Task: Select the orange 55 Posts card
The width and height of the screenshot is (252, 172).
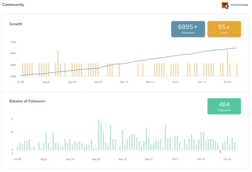Action: coord(224,29)
